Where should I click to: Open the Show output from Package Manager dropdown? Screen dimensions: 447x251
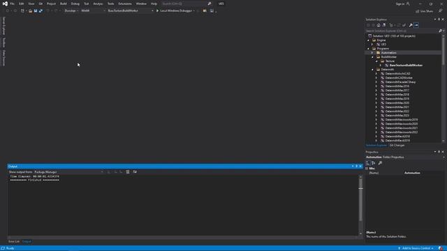click(x=68, y=172)
